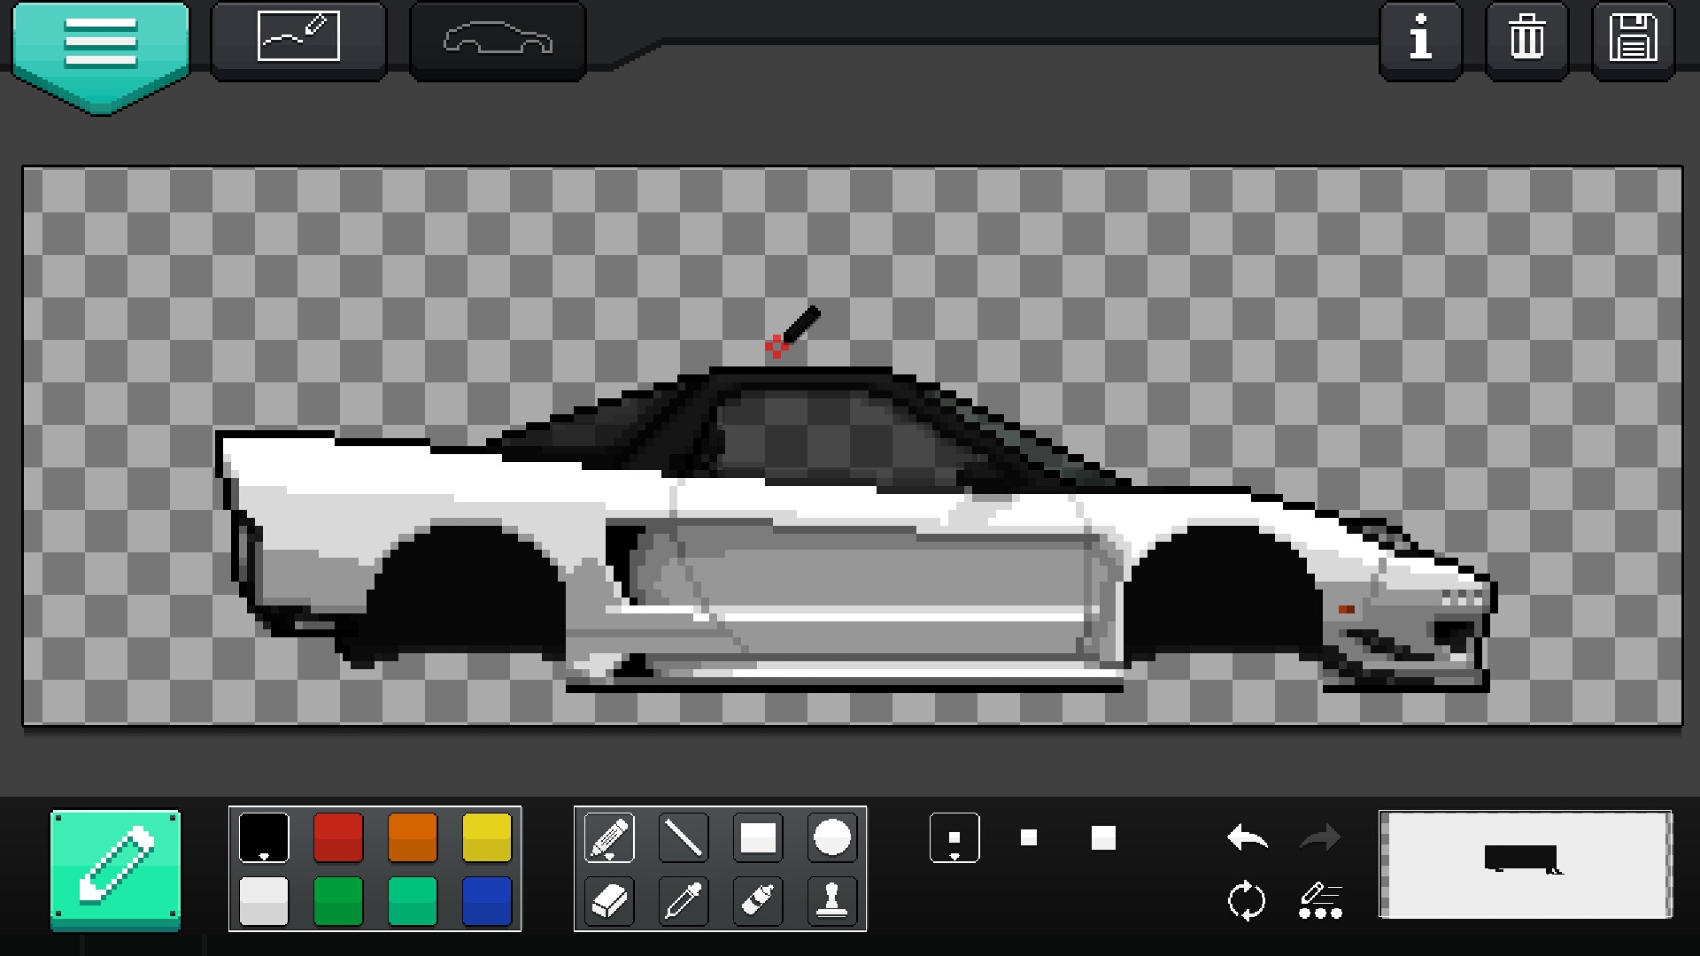Pick the black color swatch
This screenshot has height=956, width=1700.
tap(264, 837)
